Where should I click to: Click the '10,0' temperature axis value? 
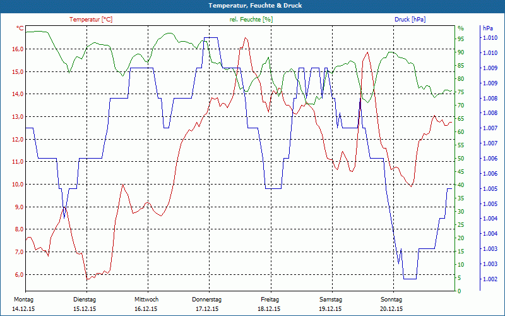18,184
